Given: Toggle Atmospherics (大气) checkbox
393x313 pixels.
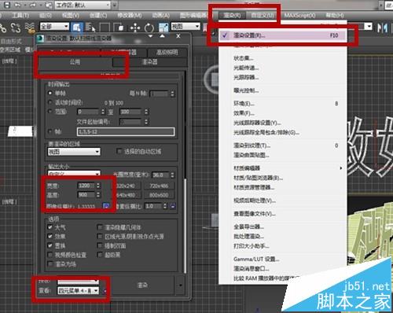Looking at the screenshot, I should coord(50,227).
